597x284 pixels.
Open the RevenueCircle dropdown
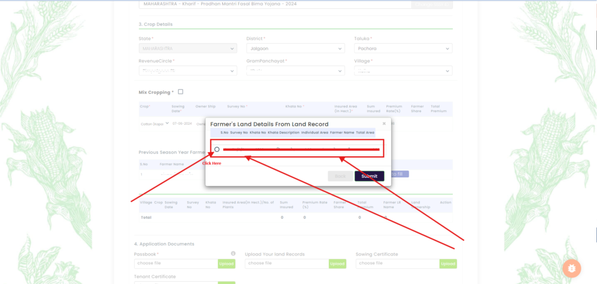[x=187, y=71]
